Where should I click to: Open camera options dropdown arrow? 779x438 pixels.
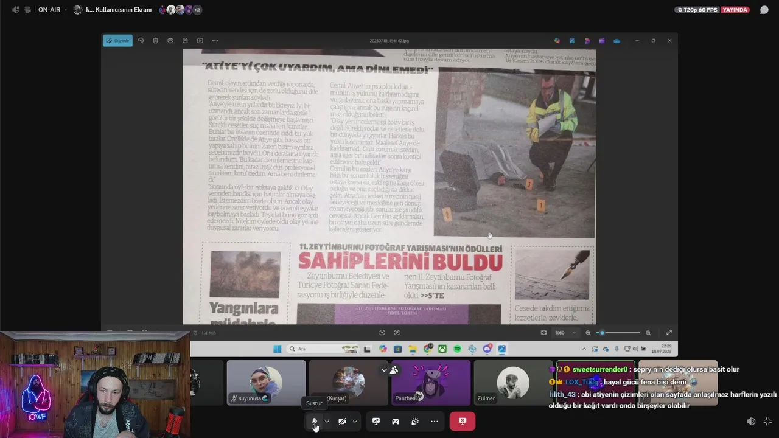[355, 421]
